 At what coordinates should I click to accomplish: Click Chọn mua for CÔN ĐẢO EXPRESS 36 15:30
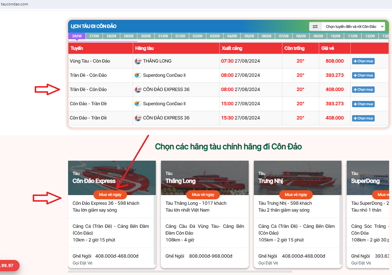pyautogui.click(x=363, y=118)
